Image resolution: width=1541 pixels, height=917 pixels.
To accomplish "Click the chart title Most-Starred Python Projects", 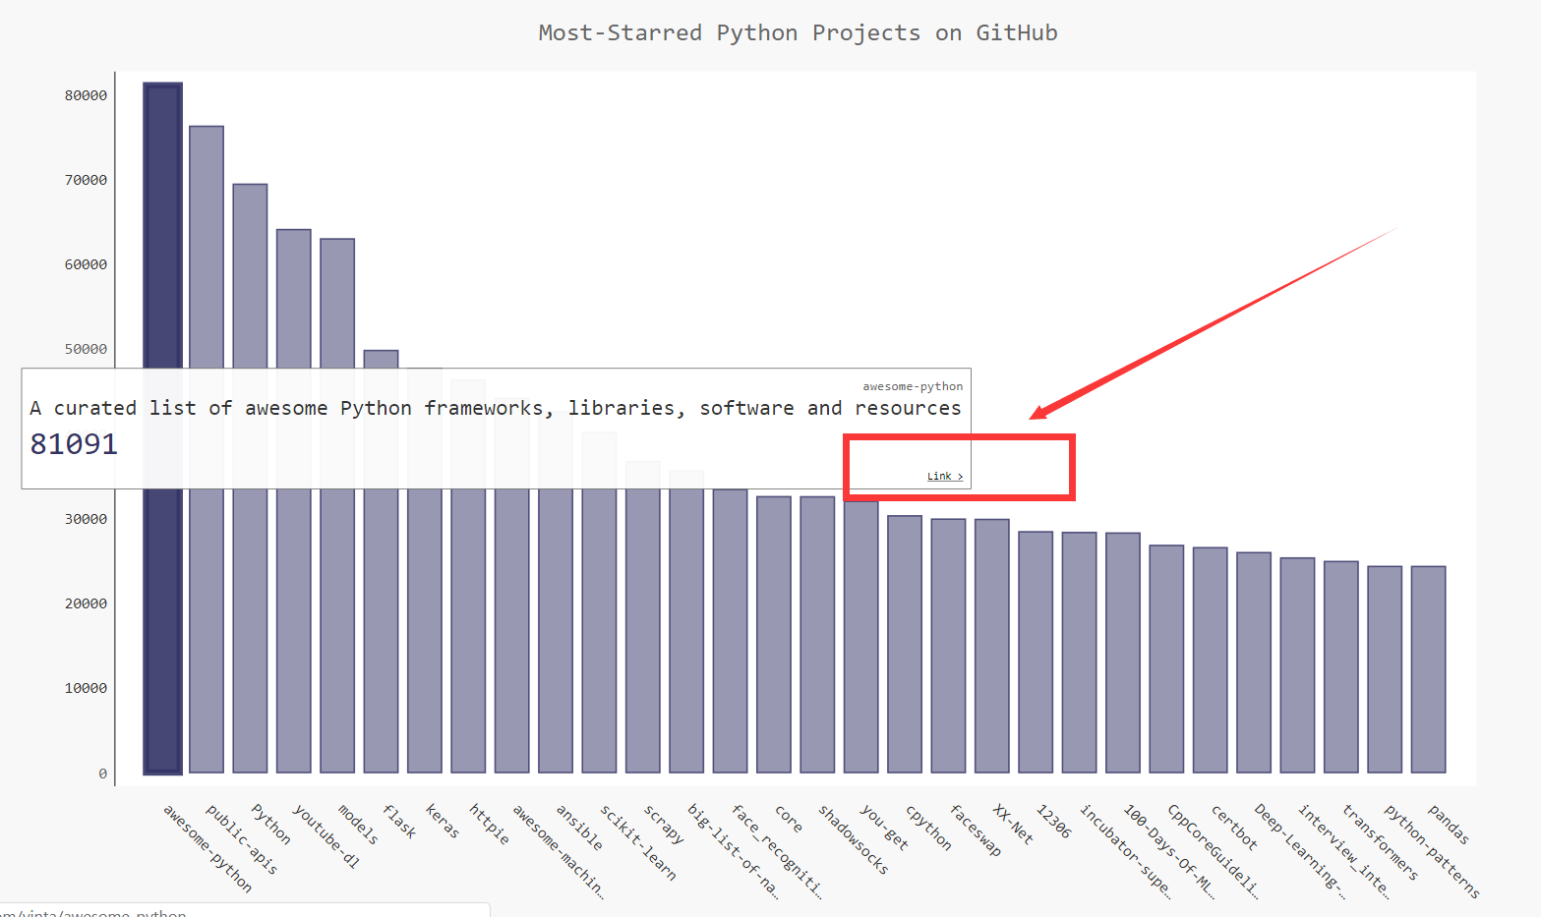I will point(798,33).
